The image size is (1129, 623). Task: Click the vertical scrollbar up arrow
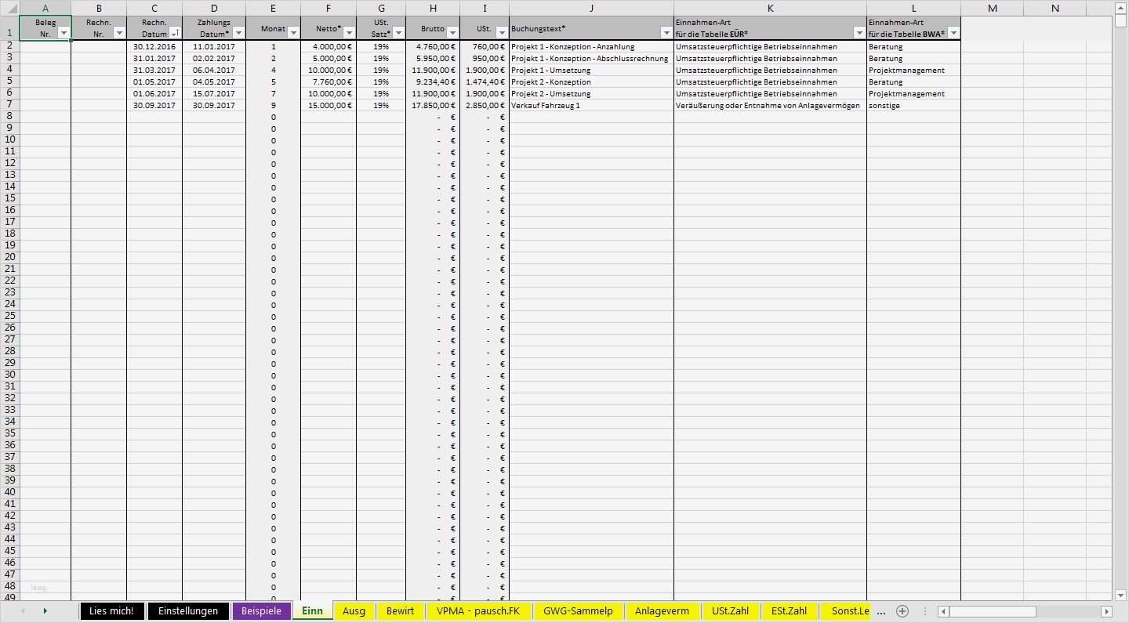pyautogui.click(x=1121, y=9)
